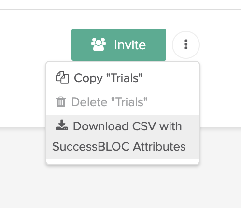
Task: Select Download CSV with SuccessBLOC Attributes
Action: pyautogui.click(x=123, y=137)
